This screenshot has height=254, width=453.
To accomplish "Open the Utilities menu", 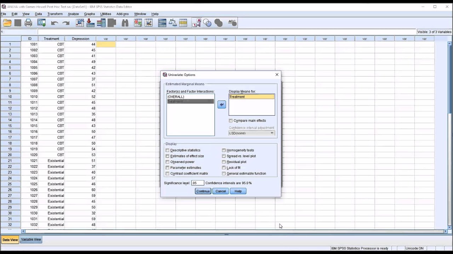I will 105,14.
